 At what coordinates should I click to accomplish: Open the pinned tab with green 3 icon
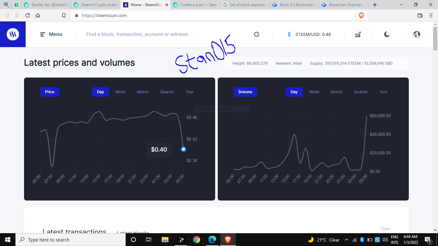tap(16, 5)
